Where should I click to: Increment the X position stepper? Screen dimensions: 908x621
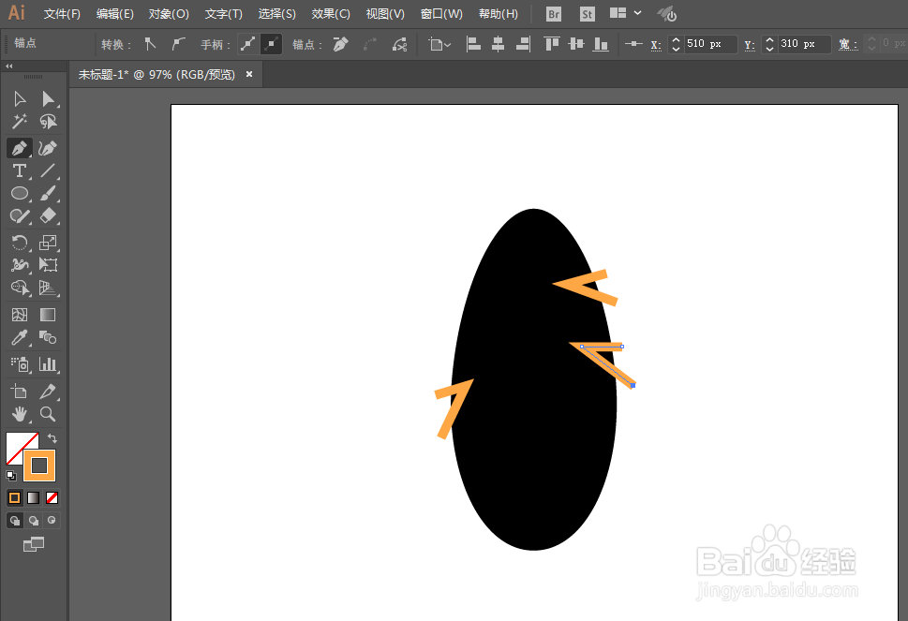pyautogui.click(x=675, y=38)
